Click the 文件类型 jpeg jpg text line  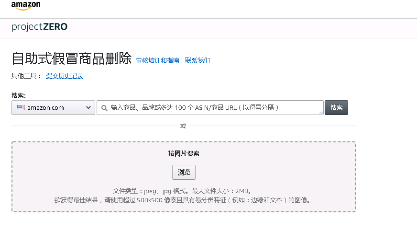coord(182,191)
